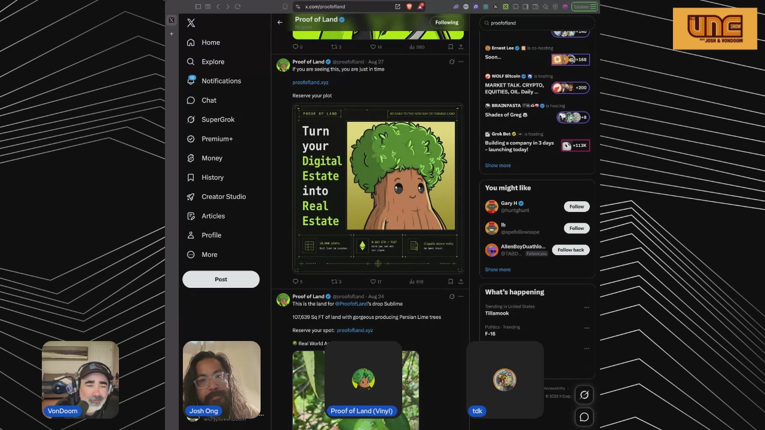765x430 pixels.
Task: Open options for the F-16 trend
Action: click(586, 328)
